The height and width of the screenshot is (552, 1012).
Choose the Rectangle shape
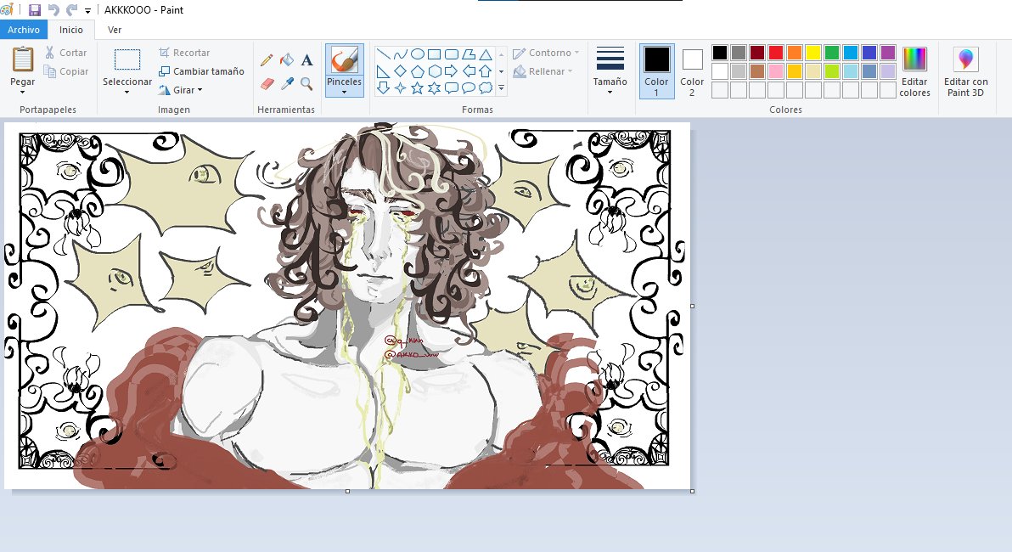click(x=435, y=54)
